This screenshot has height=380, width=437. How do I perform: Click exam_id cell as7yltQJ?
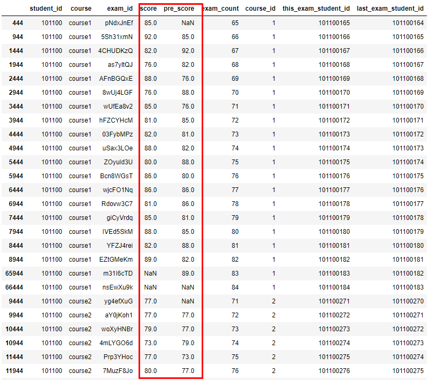120,65
